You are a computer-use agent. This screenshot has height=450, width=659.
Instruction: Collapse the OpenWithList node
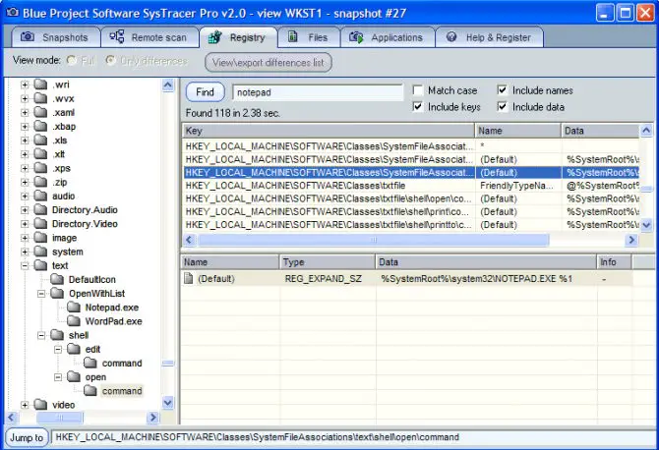(41, 294)
